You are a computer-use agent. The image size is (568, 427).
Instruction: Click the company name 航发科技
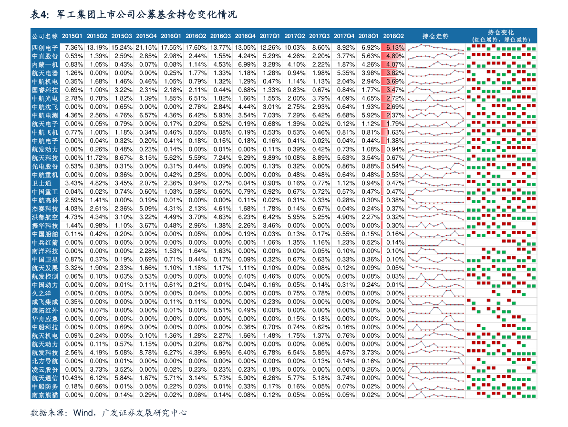[x=44, y=353]
